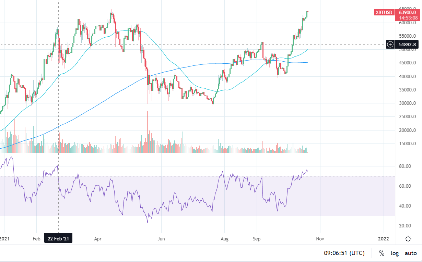Click the 60000.0 price axis label
Image resolution: width=422 pixels, height=262 pixels.
(x=407, y=23)
